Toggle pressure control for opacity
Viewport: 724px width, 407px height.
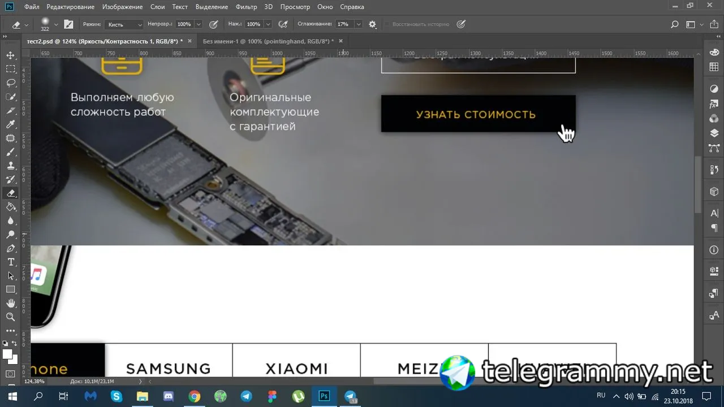pos(213,24)
